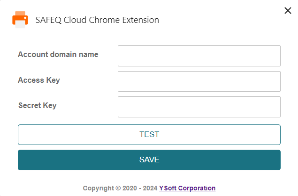
Task: Visit the YSoft Corporation website in footer
Action: coord(187,188)
